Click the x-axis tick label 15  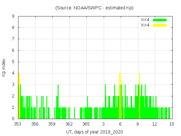171,124
